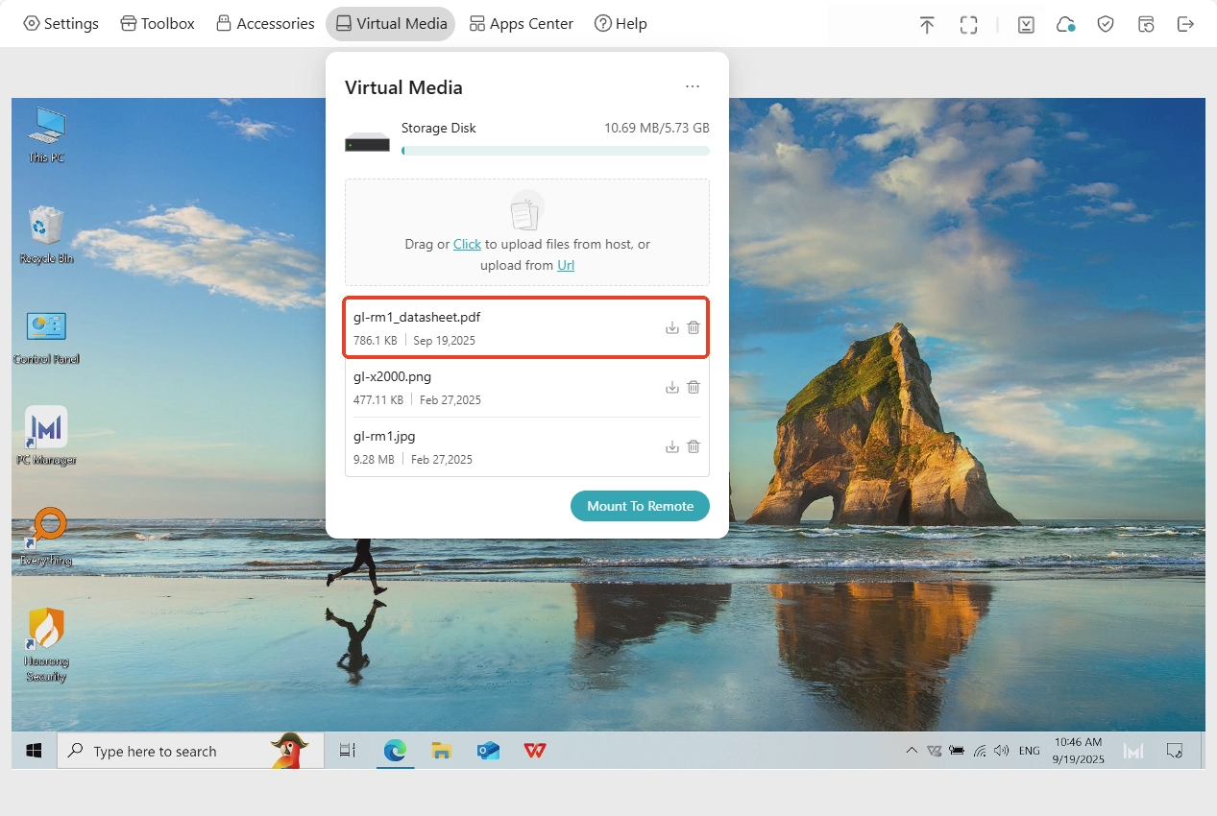Delete the gl-x2000.png file

[x=694, y=388]
